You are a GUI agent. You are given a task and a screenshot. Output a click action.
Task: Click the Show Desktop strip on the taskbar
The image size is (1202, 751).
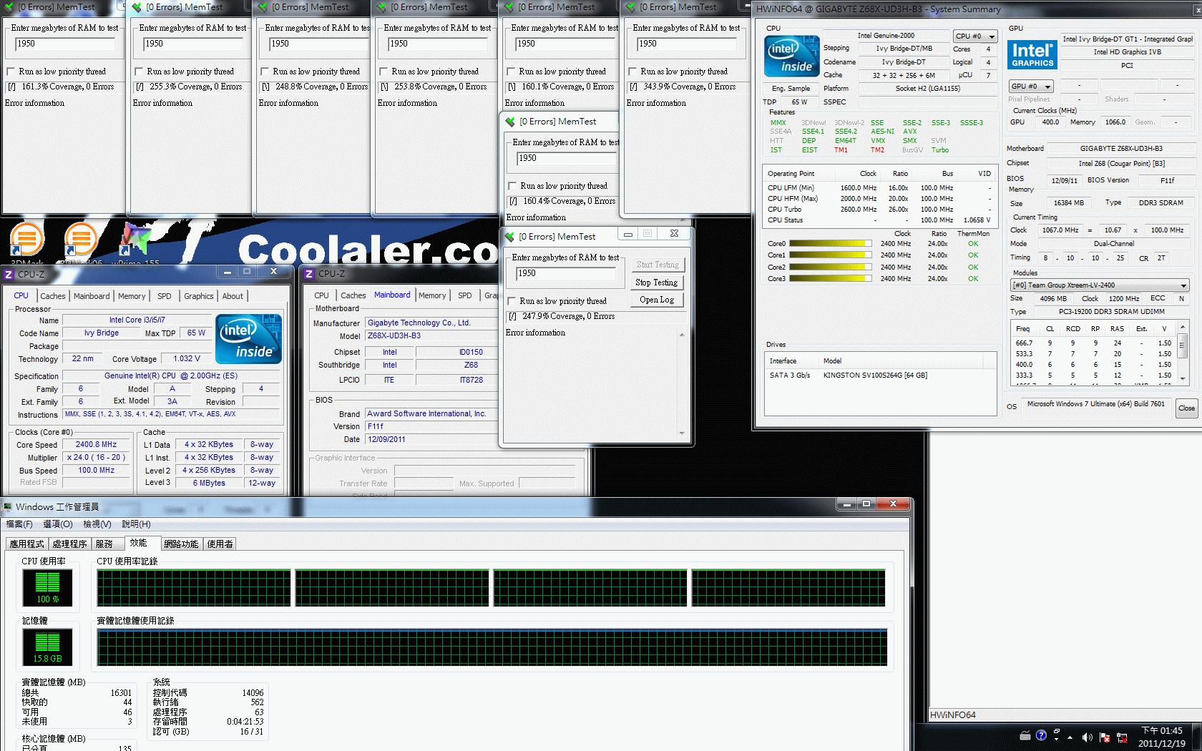coord(1198,737)
